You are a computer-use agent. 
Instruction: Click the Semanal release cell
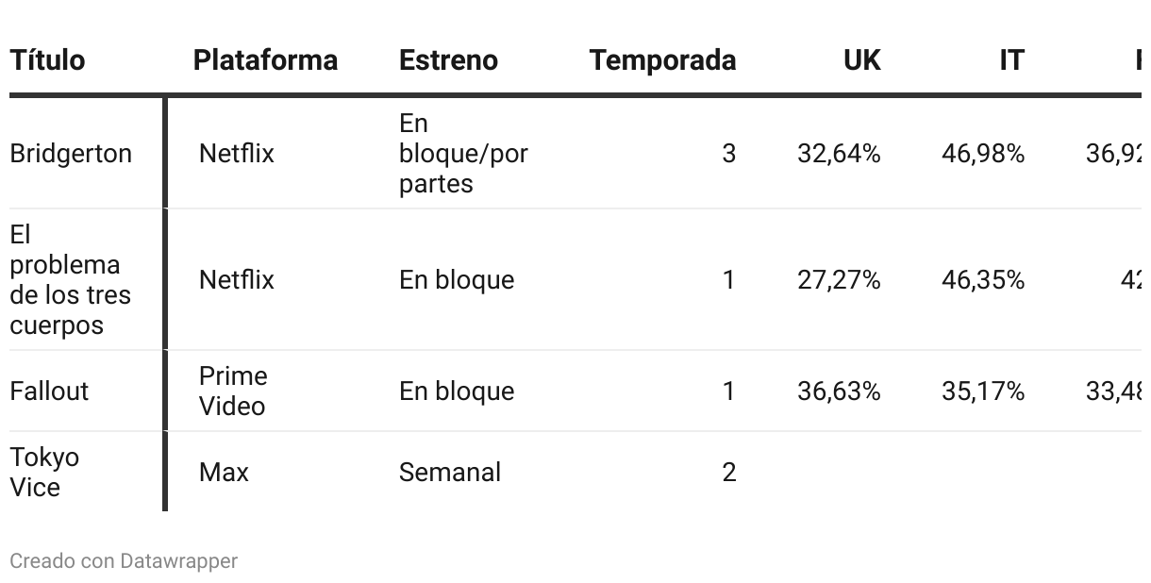(450, 473)
